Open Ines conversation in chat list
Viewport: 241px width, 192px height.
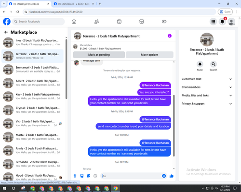(32, 42)
